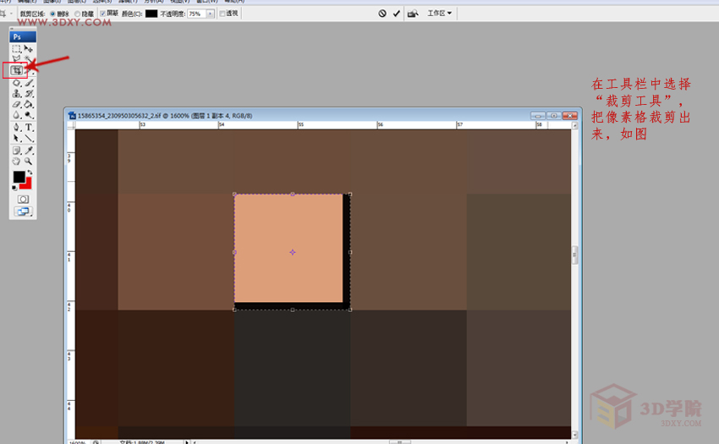Select the Lasso tool
This screenshot has height=444, width=719.
click(x=17, y=58)
